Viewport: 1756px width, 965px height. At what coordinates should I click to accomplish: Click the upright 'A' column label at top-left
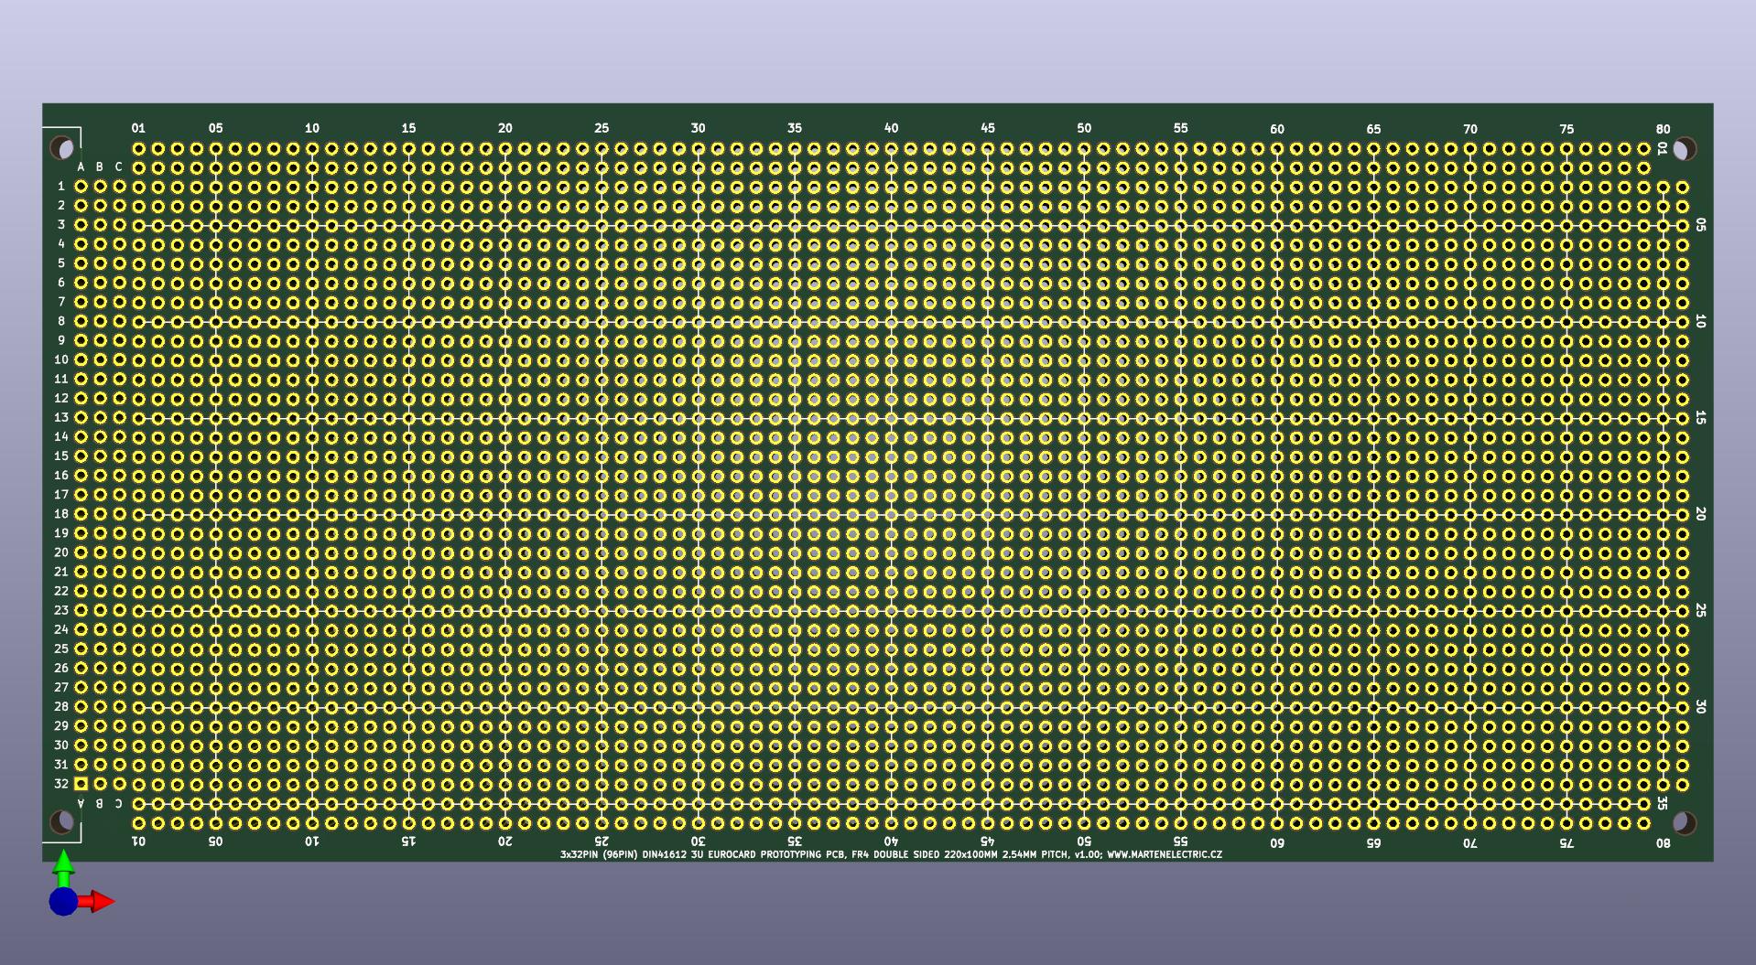[81, 167]
